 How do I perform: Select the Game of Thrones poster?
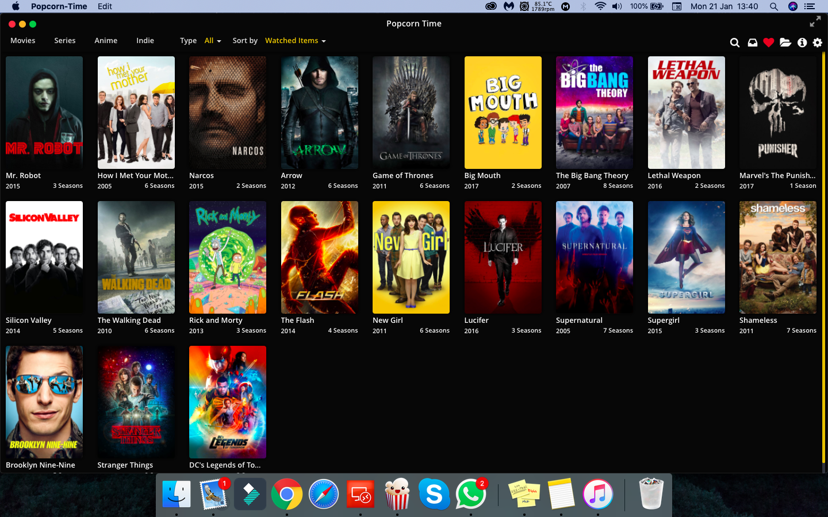411,113
